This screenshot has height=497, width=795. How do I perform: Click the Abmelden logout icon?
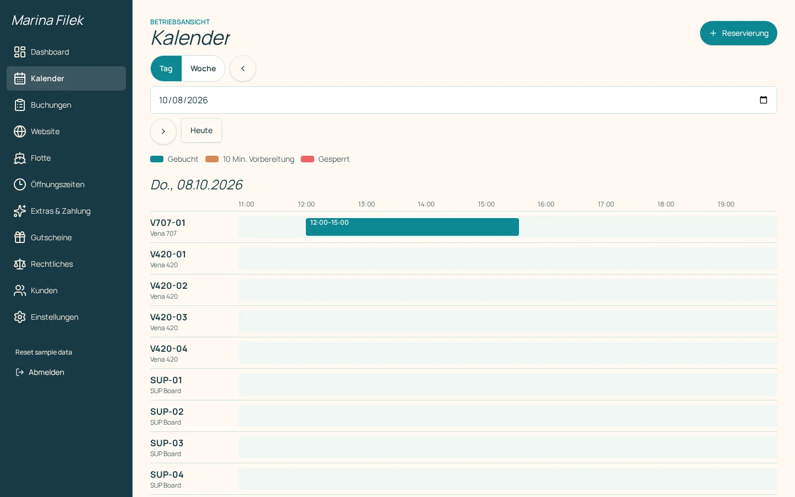pos(20,372)
